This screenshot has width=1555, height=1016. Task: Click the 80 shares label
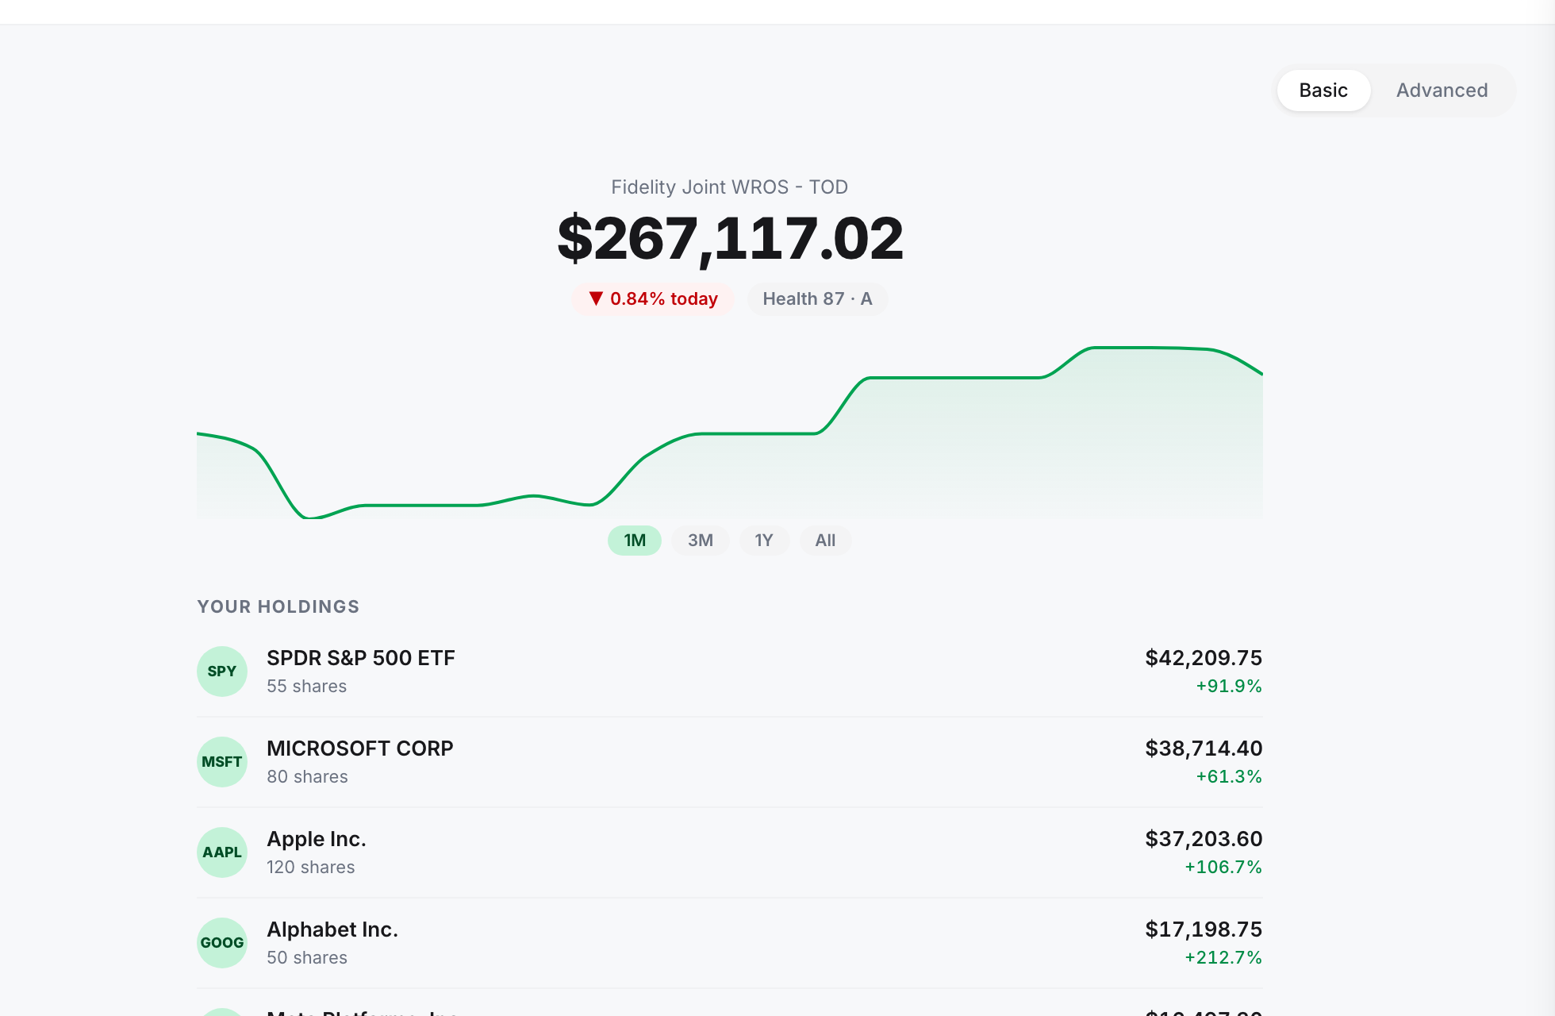pyautogui.click(x=308, y=777)
